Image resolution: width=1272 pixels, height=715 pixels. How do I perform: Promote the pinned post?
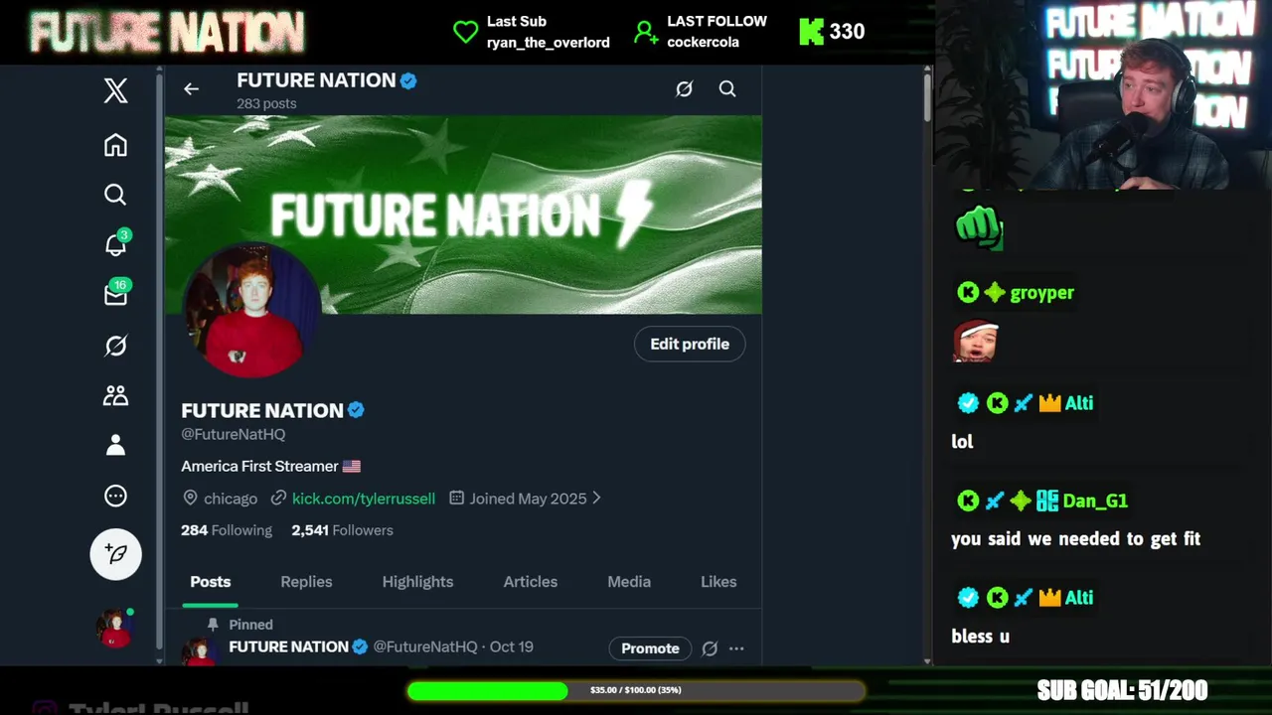pyautogui.click(x=650, y=648)
